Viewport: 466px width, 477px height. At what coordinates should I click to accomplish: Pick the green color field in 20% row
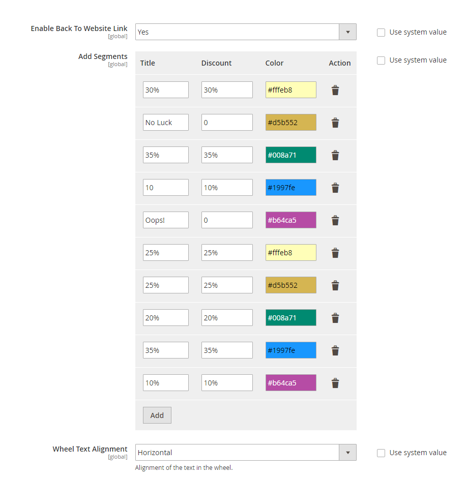pyautogui.click(x=290, y=318)
